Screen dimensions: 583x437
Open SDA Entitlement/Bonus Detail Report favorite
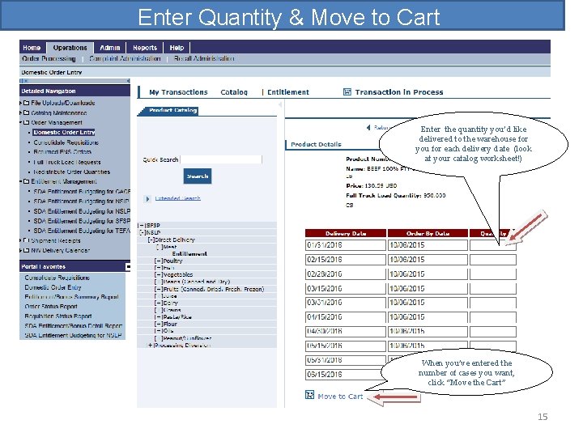(x=74, y=326)
